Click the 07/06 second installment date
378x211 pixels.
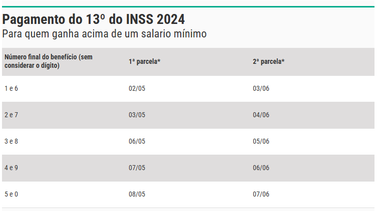pyautogui.click(x=261, y=195)
